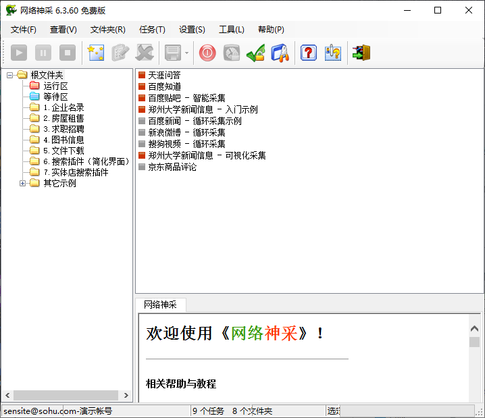Viewport: 485px width, 418px height.
Task: Select the 京东商品评论 task
Action: click(172, 167)
